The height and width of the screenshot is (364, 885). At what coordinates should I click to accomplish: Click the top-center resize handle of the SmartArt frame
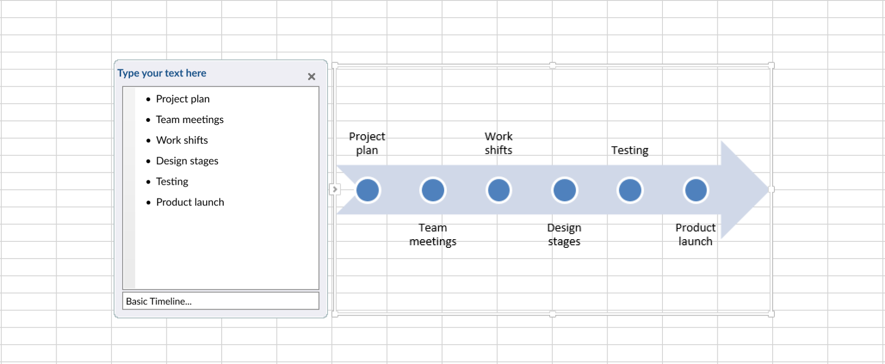[552, 66]
